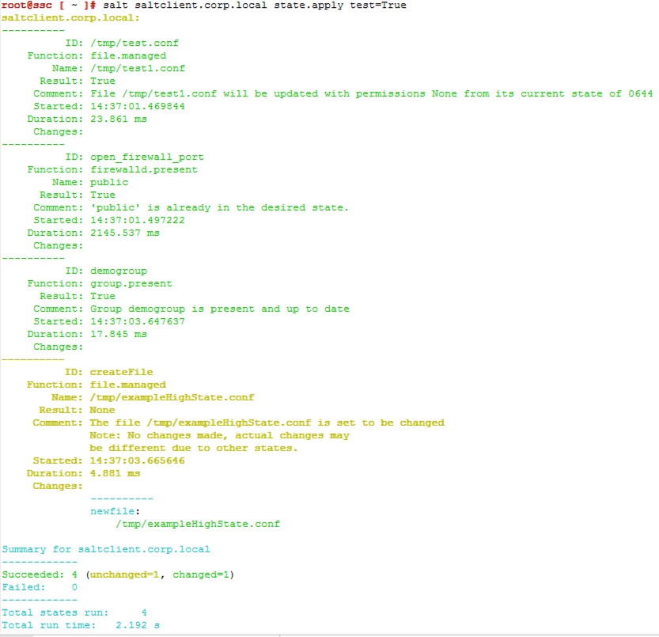Click the Duration value 2145.537 ms
The image size is (659, 637).
tap(124, 233)
